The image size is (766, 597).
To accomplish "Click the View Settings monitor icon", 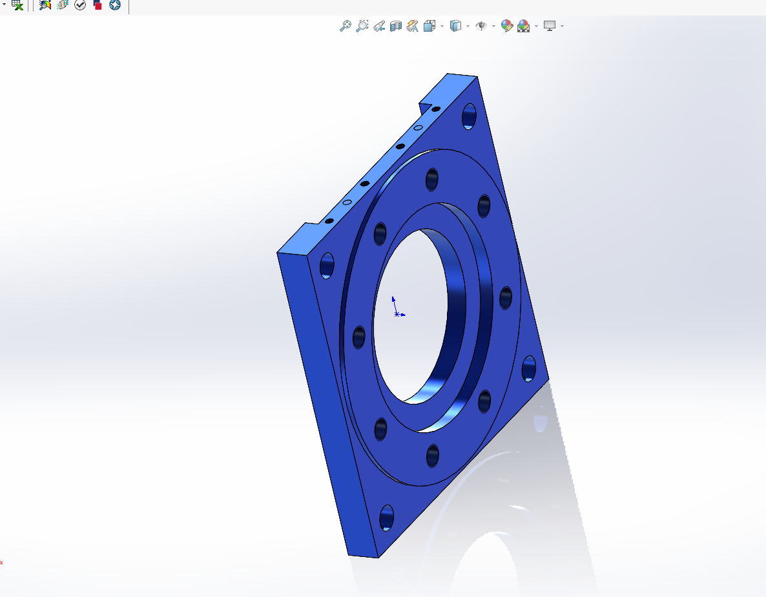I will pyautogui.click(x=550, y=26).
